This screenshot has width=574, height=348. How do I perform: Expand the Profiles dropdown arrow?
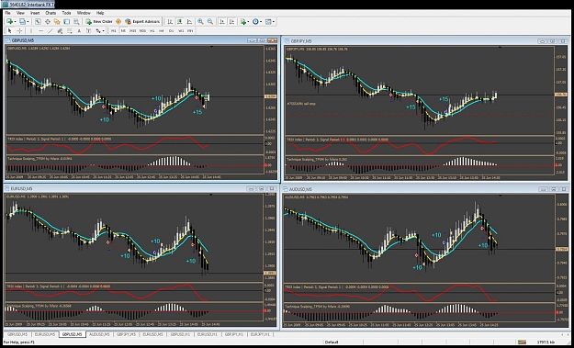tap(28, 22)
